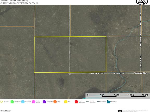Click the Drue Meyer name text
The image size is (150, 112).
tap(5, 111)
